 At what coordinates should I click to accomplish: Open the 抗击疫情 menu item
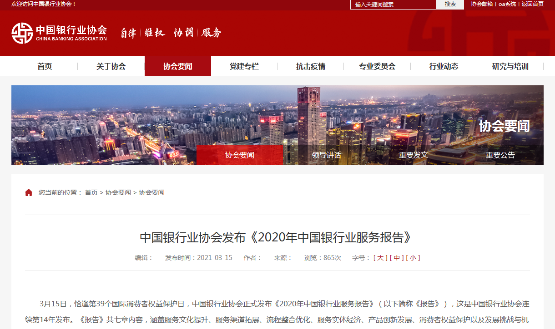click(311, 66)
